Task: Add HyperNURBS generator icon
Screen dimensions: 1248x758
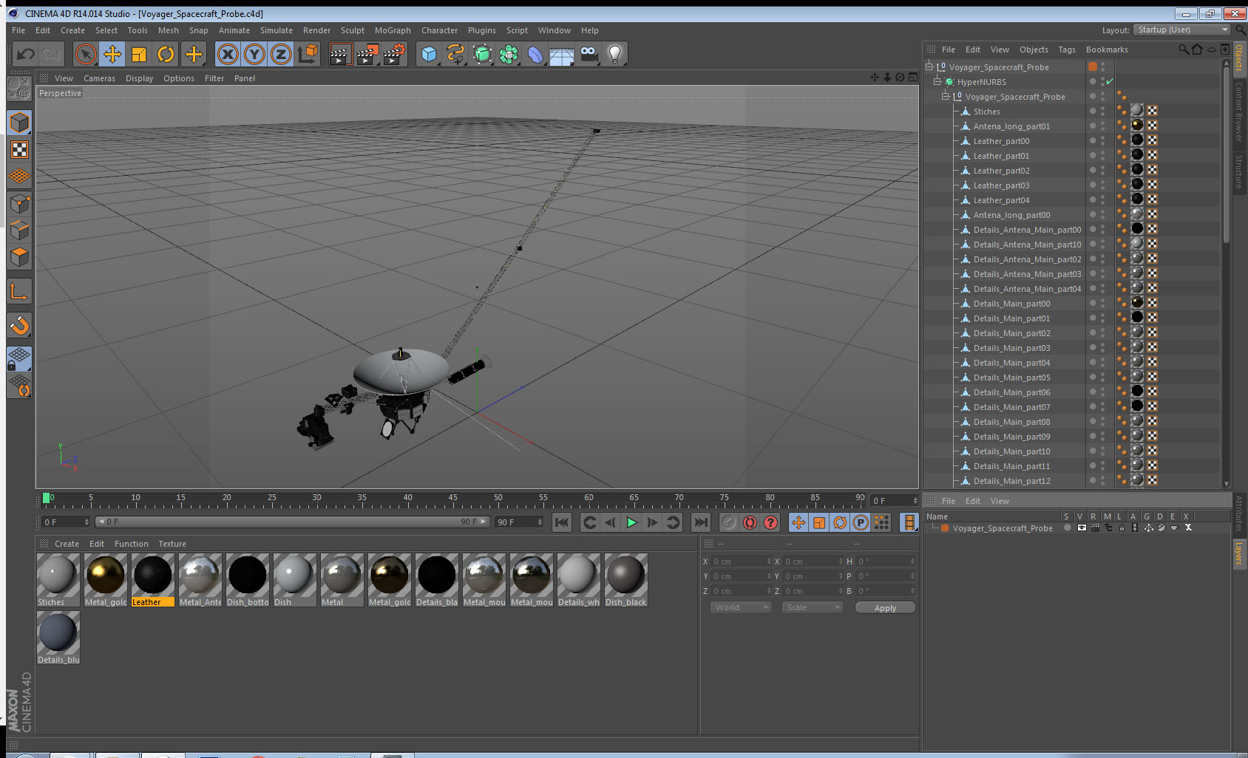Action: tap(482, 54)
